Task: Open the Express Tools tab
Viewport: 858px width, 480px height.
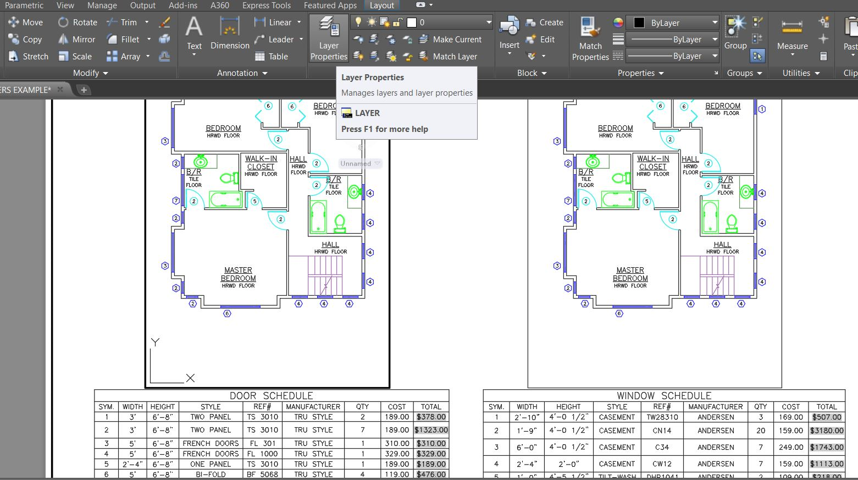Action: (267, 5)
